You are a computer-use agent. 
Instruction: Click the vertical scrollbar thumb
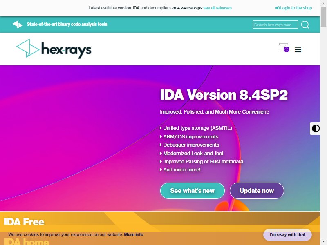coord(323,16)
